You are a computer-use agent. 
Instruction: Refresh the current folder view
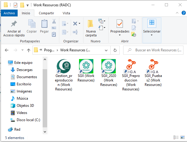(x=115, y=50)
